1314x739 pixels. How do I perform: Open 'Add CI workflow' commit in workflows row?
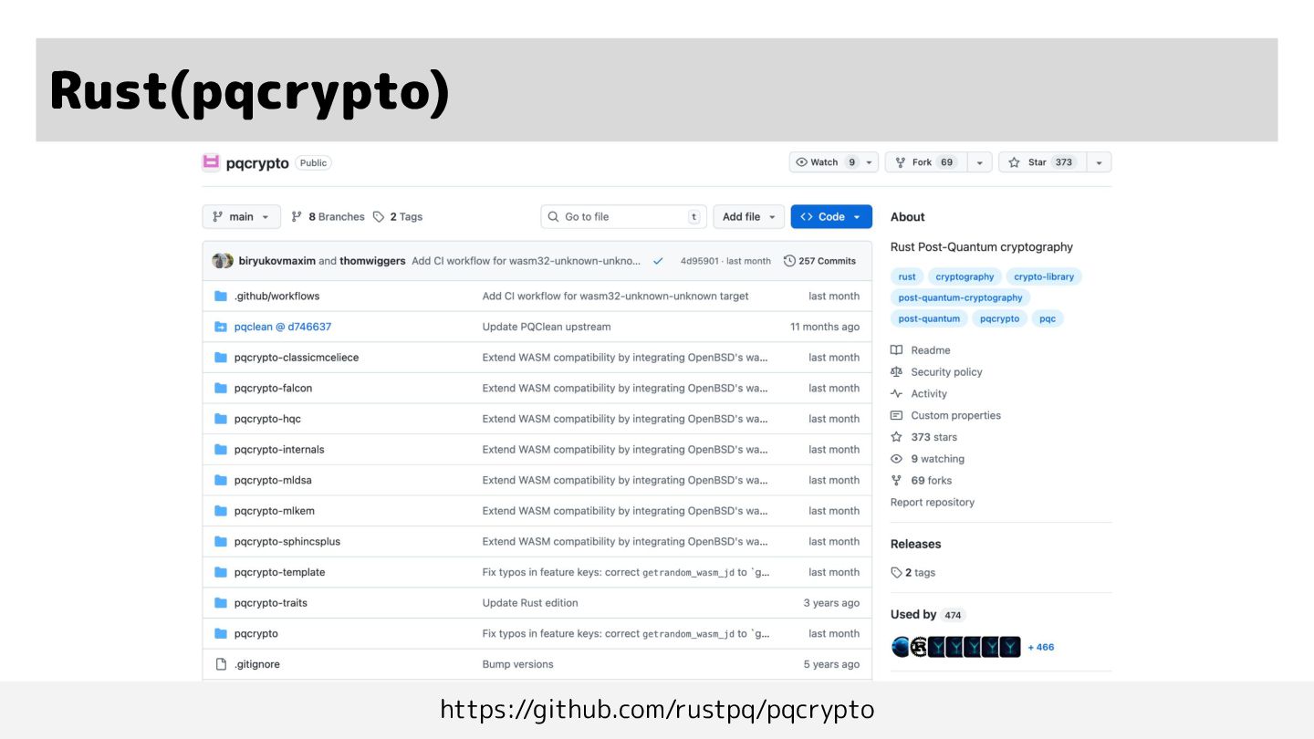coord(615,296)
